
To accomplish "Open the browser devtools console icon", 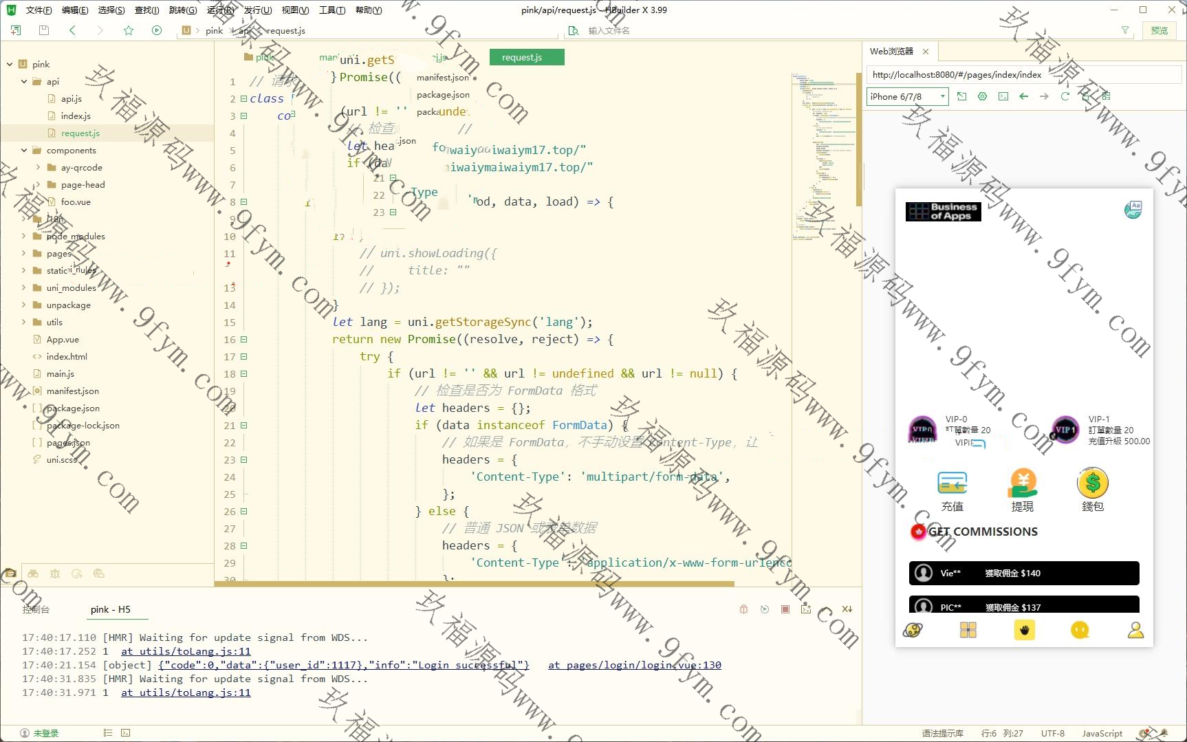I will (x=1003, y=96).
